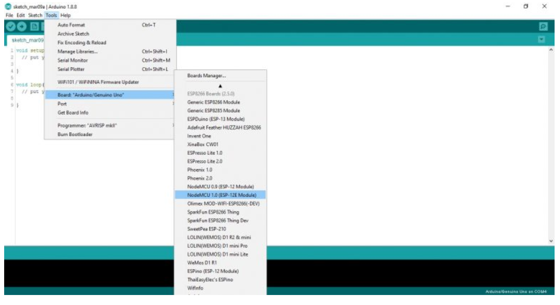The height and width of the screenshot is (305, 560).
Task: Select Olimex MOD-WIFI-ESP8266(-DEV) board
Action: coord(220,204)
